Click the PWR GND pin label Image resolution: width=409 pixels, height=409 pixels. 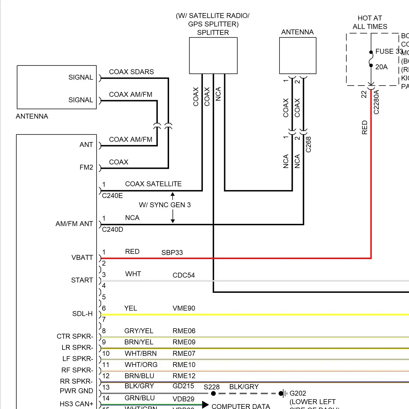[x=76, y=391]
